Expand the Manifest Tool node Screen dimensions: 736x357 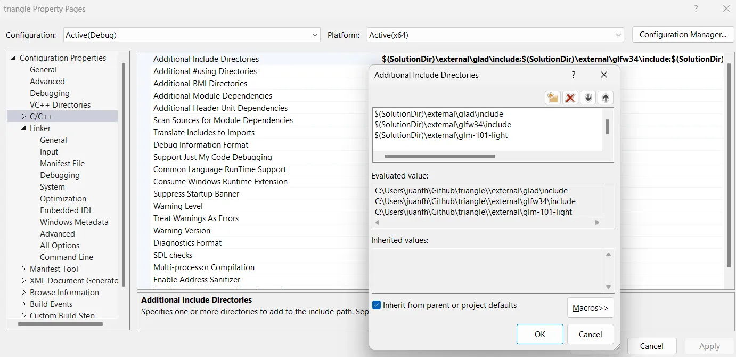pos(23,269)
